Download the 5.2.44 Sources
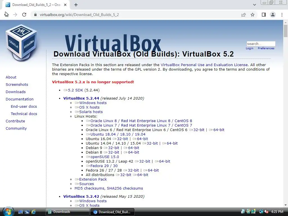Viewport: 288px width, 216px height. [x=86, y=184]
